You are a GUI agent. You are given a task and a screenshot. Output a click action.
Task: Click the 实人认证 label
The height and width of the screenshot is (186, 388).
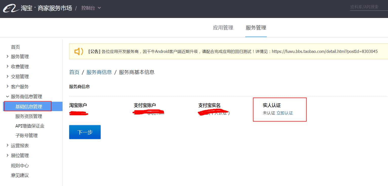(x=272, y=105)
